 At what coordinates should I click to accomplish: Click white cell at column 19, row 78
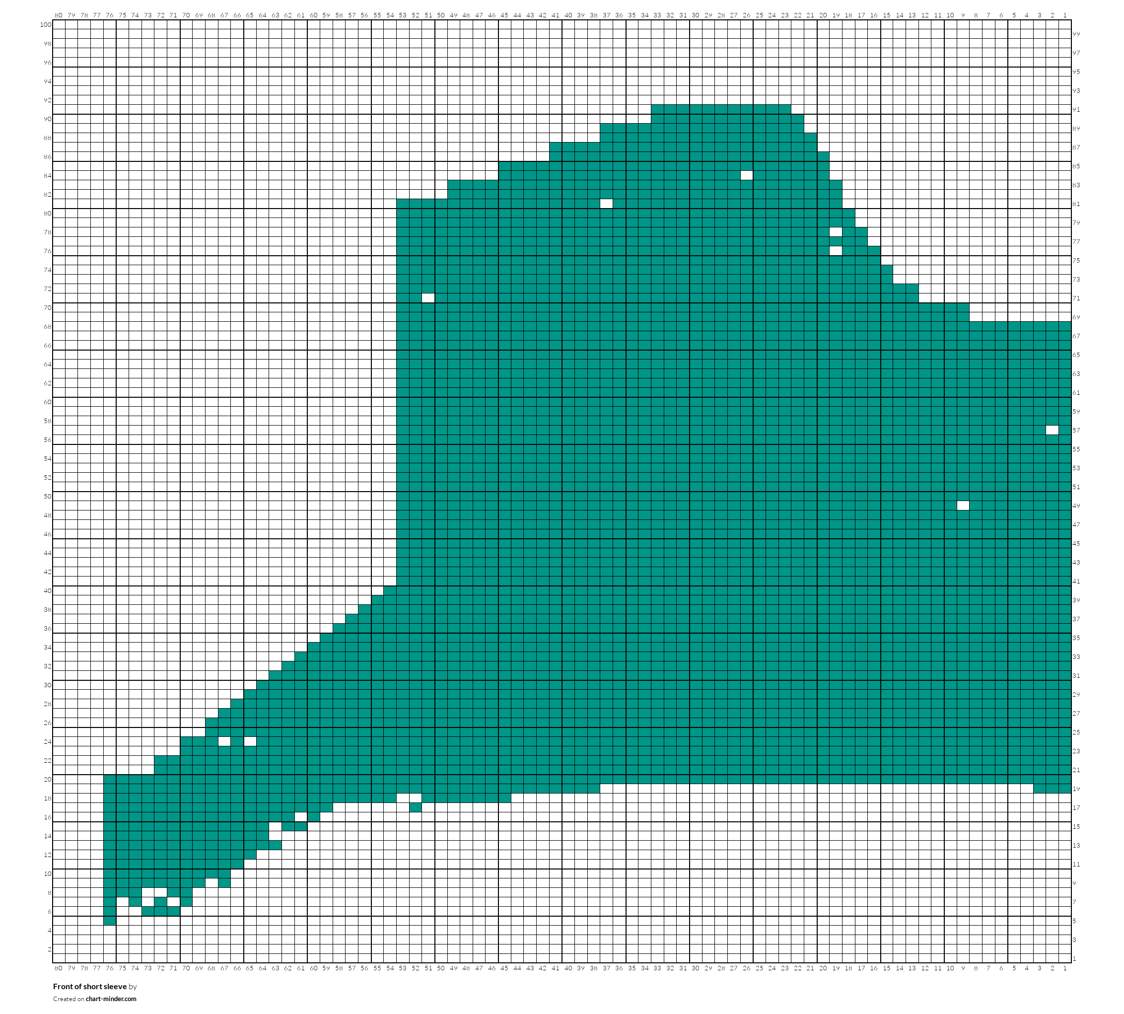pos(836,232)
